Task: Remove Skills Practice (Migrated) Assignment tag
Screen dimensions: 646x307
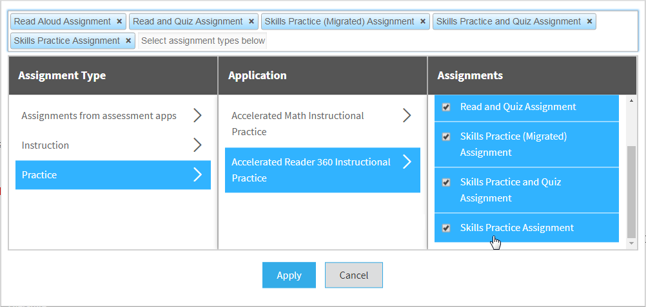Action: pos(423,21)
